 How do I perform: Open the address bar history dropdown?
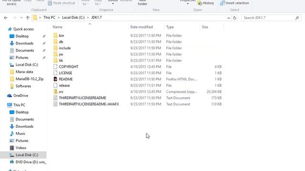[229, 18]
